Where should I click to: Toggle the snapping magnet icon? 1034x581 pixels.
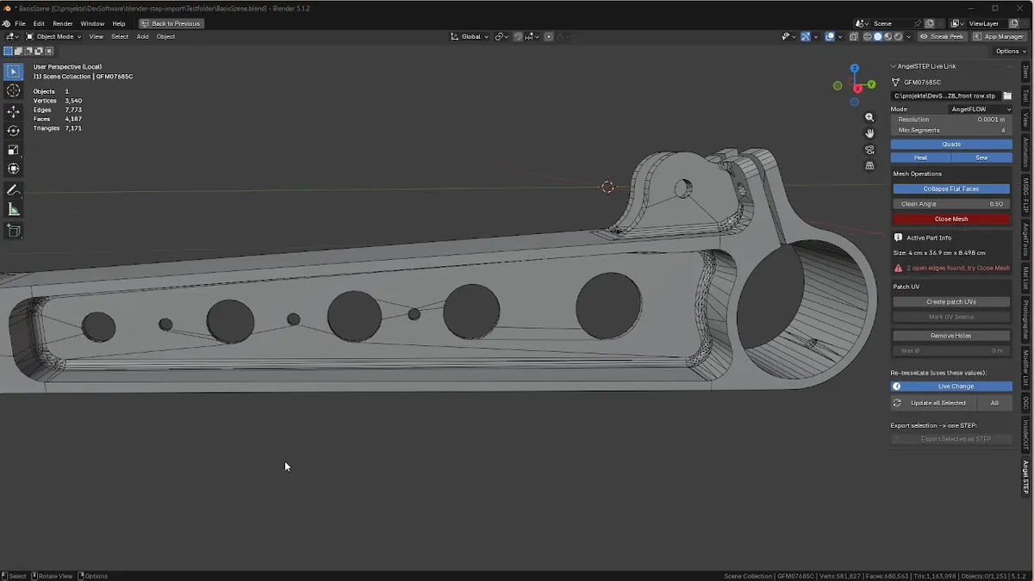click(517, 37)
